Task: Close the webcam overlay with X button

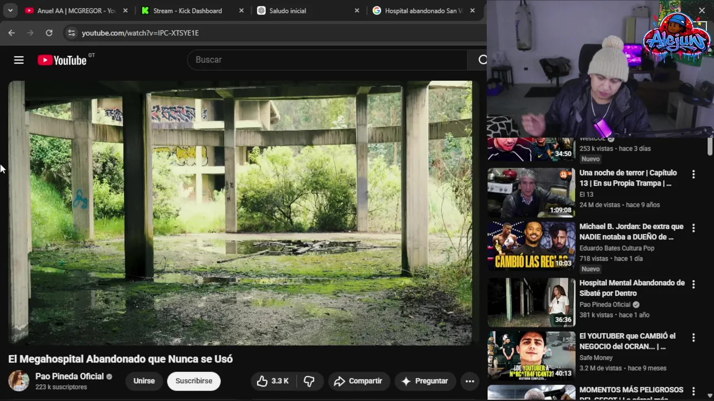Action: (x=702, y=11)
